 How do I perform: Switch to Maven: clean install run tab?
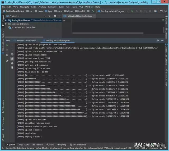(26, 41)
